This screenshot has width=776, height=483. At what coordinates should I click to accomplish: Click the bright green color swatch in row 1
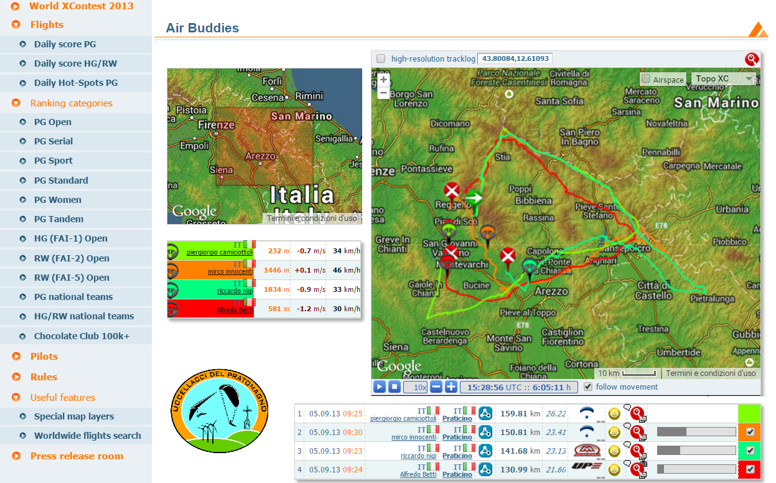pos(749,413)
